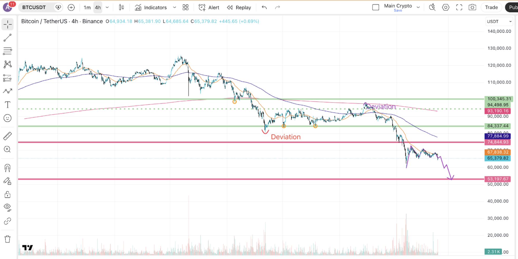Expand the timeframe interval dropdown
Screen dimensions: 518x259
[x=107, y=8]
